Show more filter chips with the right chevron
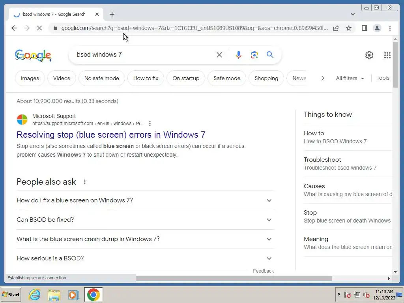The width and height of the screenshot is (404, 303). 323,78
